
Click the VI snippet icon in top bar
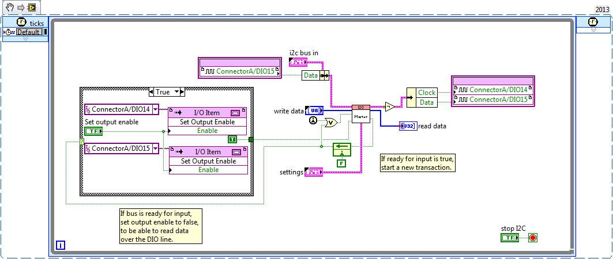pyautogui.click(x=32, y=7)
